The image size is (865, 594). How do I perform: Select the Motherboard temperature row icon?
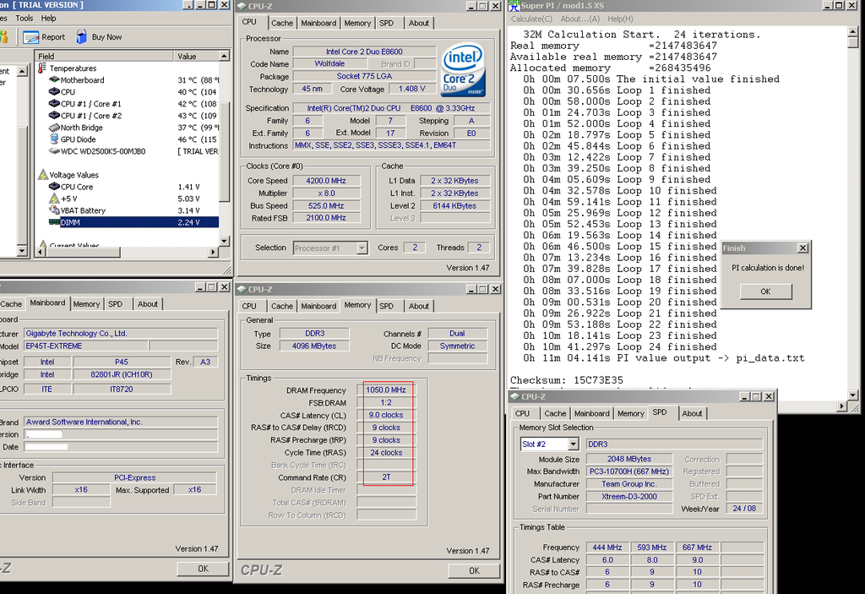coord(54,80)
